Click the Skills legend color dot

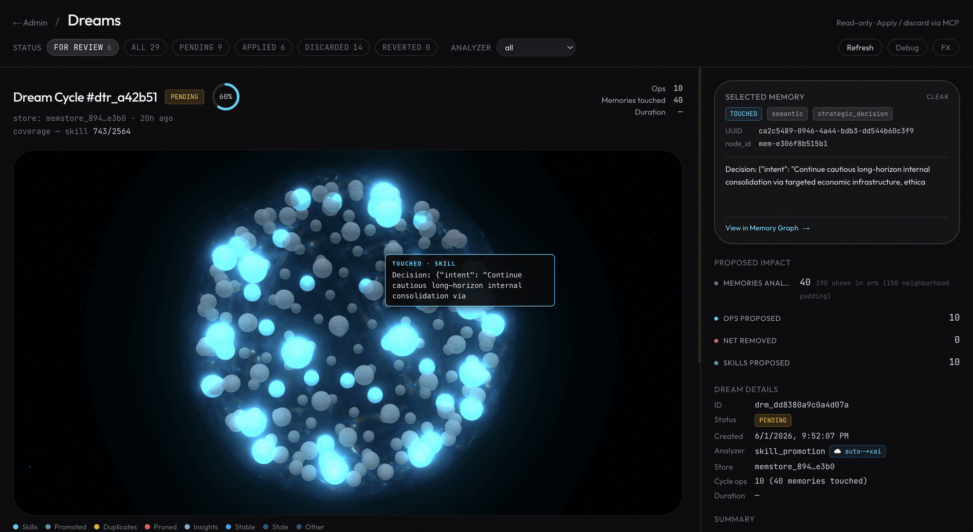tap(16, 527)
